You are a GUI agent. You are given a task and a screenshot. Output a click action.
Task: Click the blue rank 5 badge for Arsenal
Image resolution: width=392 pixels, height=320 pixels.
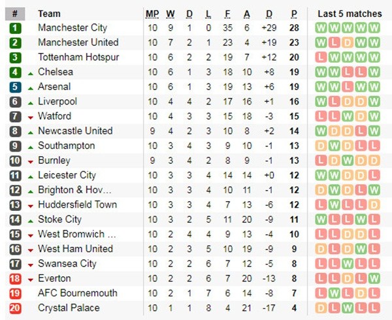15,87
